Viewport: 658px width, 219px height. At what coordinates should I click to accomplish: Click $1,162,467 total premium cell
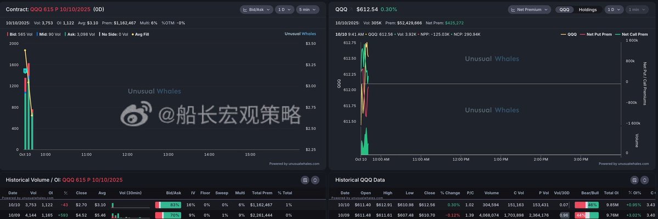tap(261, 205)
